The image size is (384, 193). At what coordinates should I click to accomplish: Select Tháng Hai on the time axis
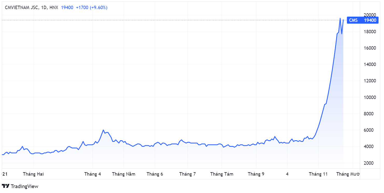click(33, 174)
